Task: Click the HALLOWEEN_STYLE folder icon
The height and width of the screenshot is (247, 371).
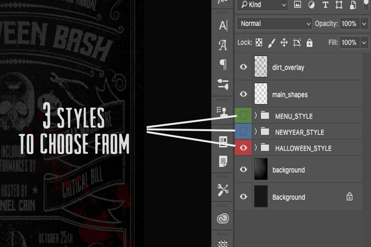Action: (x=265, y=148)
